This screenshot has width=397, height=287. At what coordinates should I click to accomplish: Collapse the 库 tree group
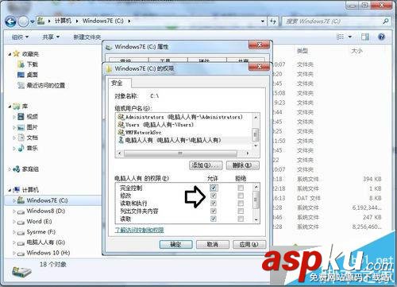[x=10, y=107]
